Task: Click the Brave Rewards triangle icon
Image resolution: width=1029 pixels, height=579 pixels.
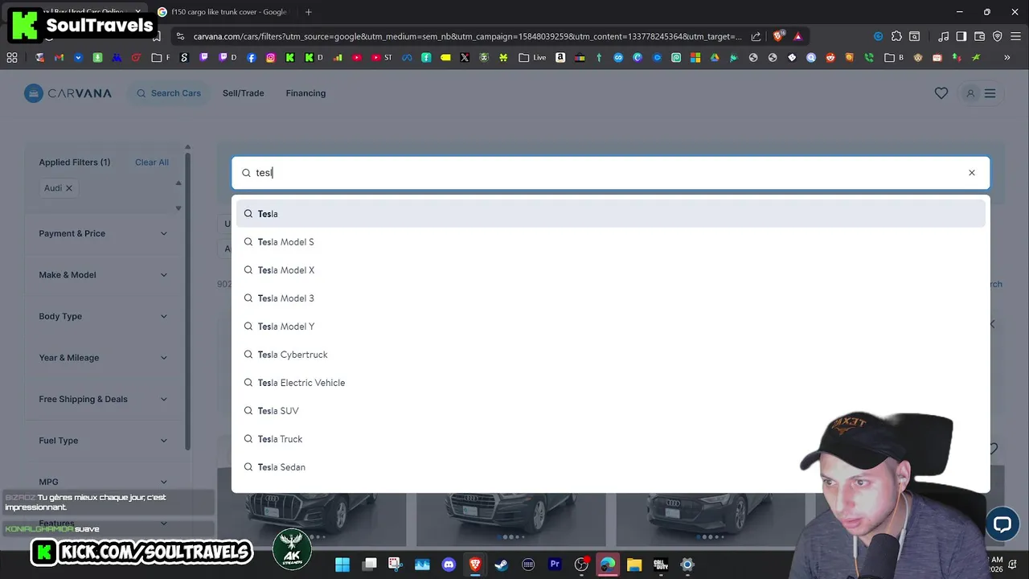Action: [797, 36]
